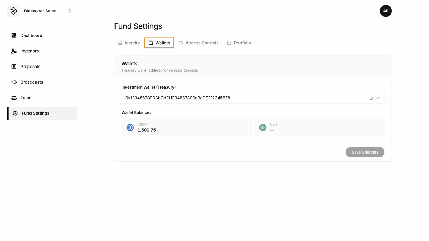The image size is (429, 241).
Task: Click the Fund Settings gear icon
Action: coord(15,113)
